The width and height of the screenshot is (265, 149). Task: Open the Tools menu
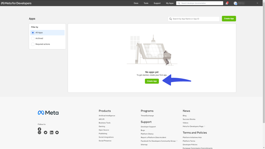(x=146, y=3)
